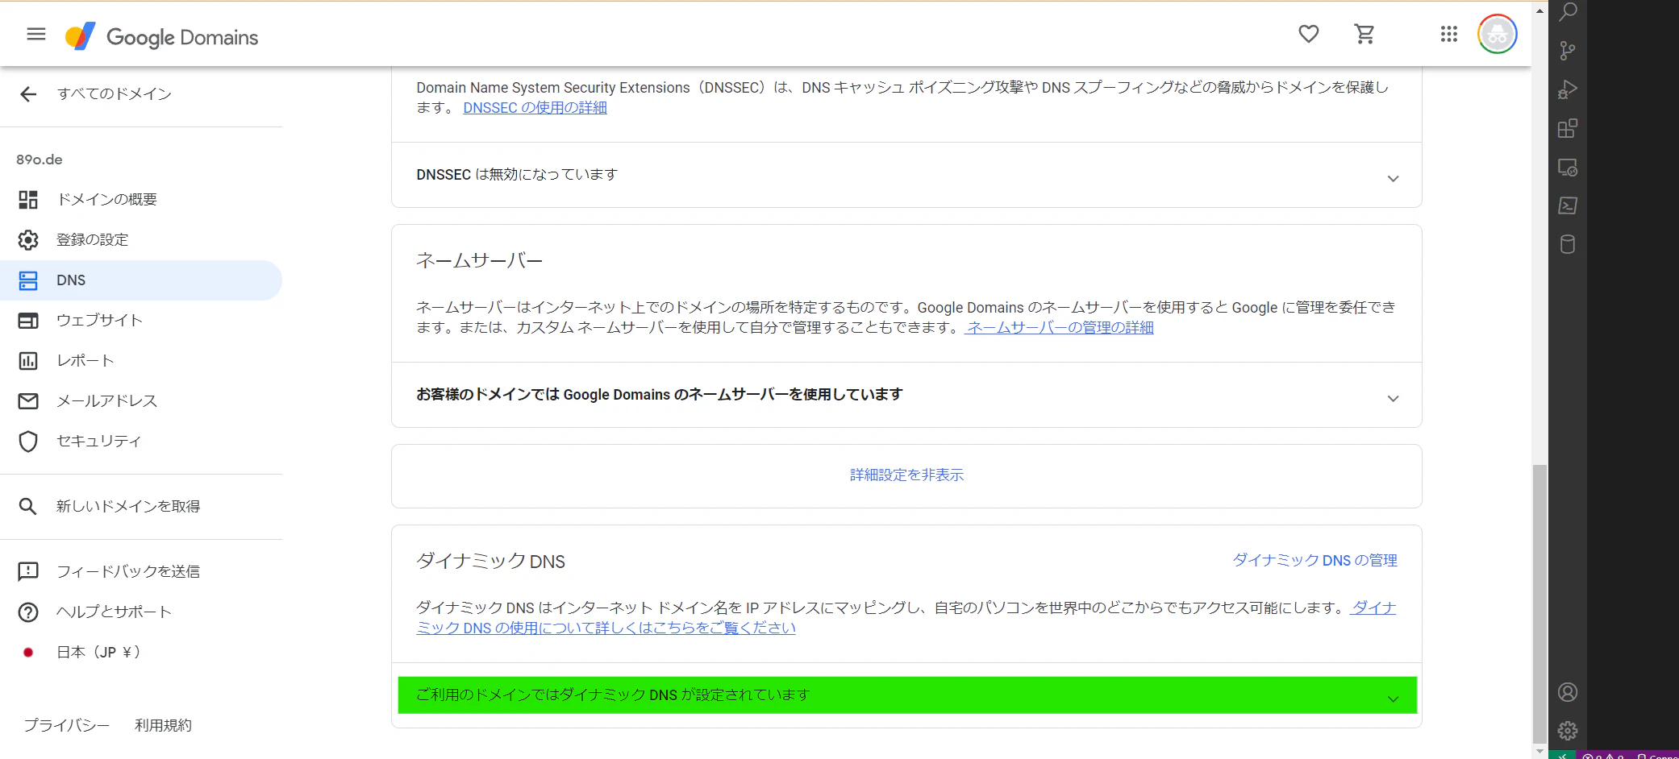This screenshot has height=759, width=1679.
Task: Open ヘルプとサポート
Action: pyautogui.click(x=141, y=612)
